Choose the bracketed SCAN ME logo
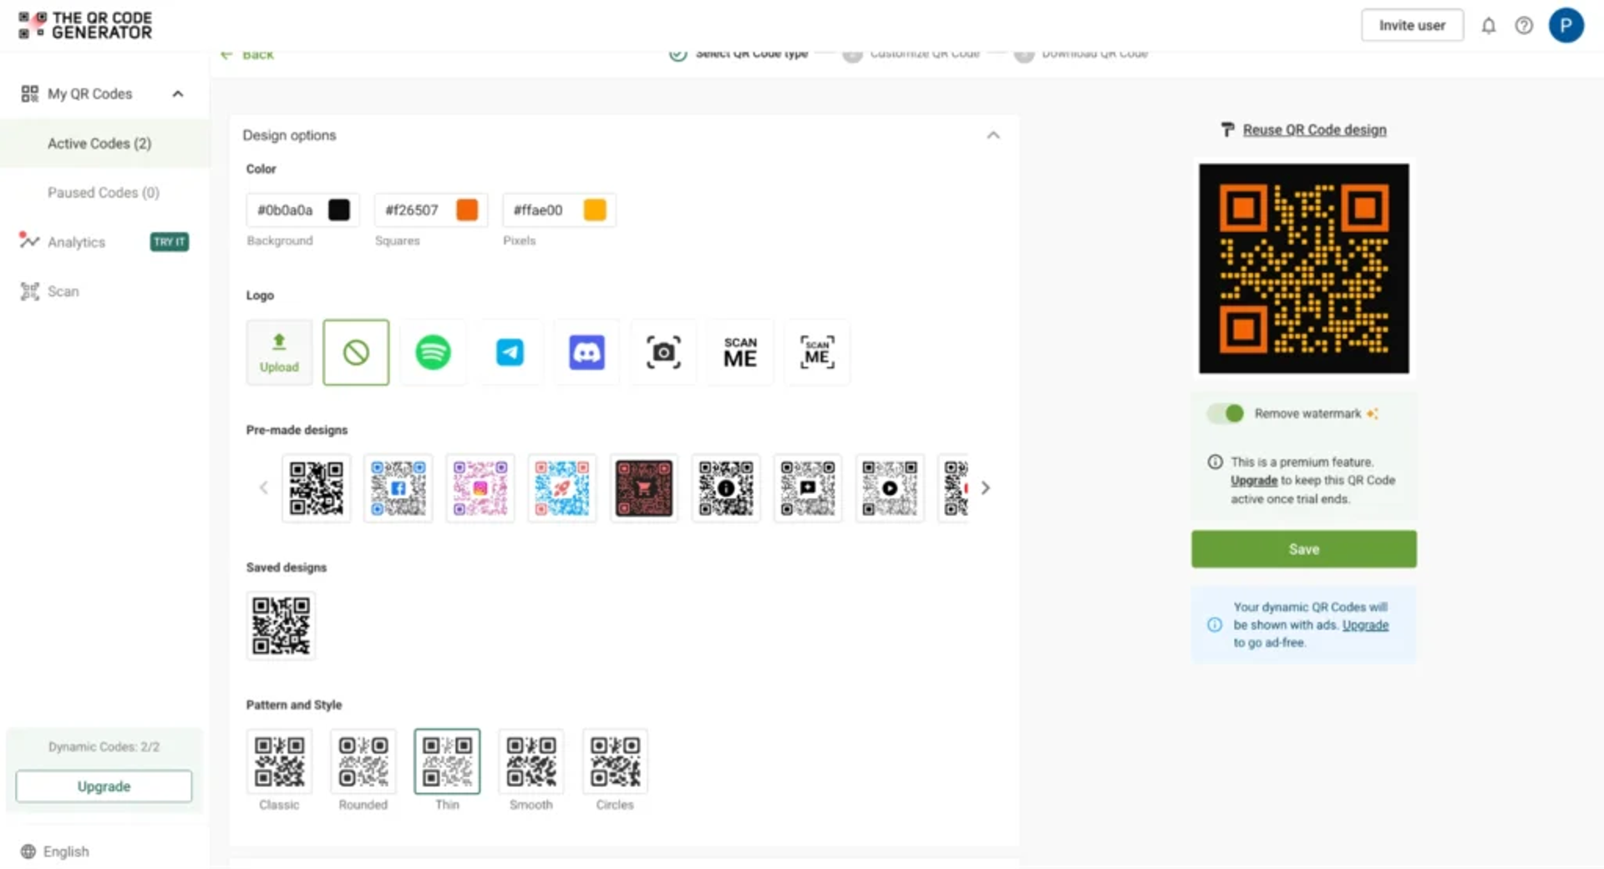 817,352
